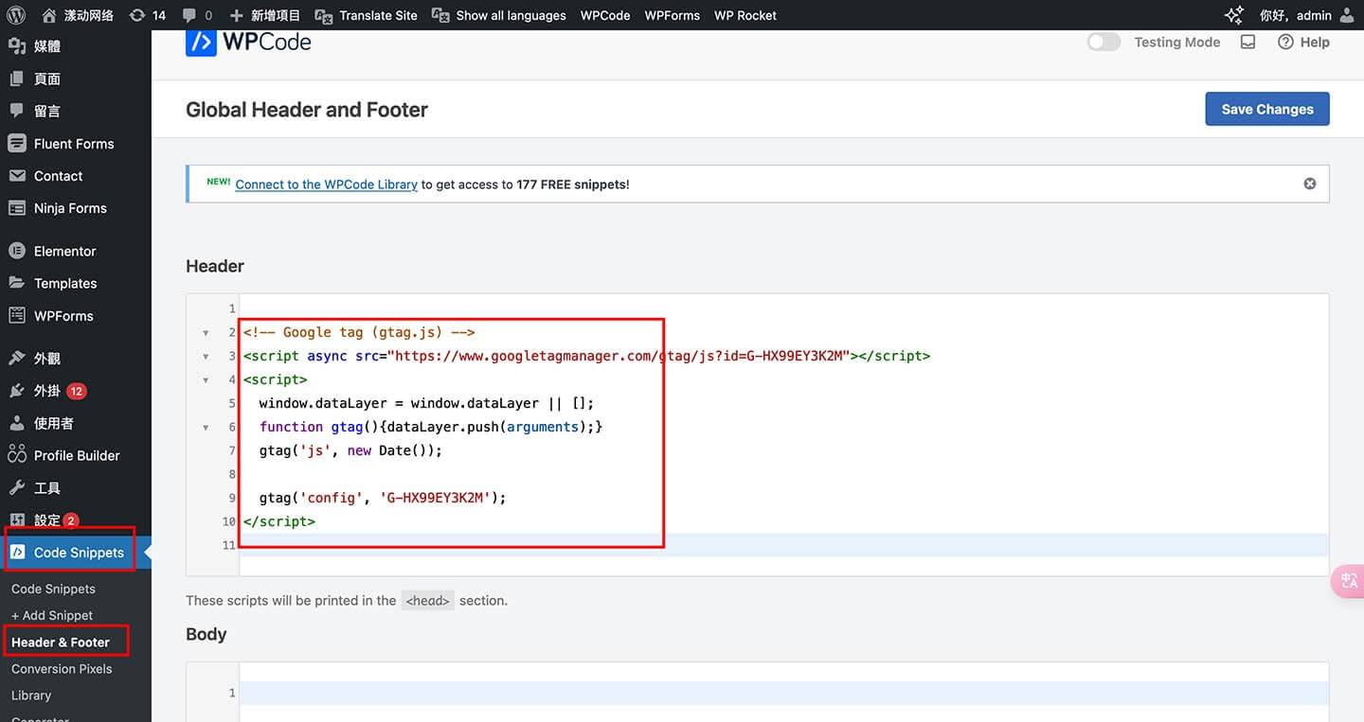This screenshot has width=1364, height=722.
Task: Open 設定 settings menu
Action: [x=47, y=520]
